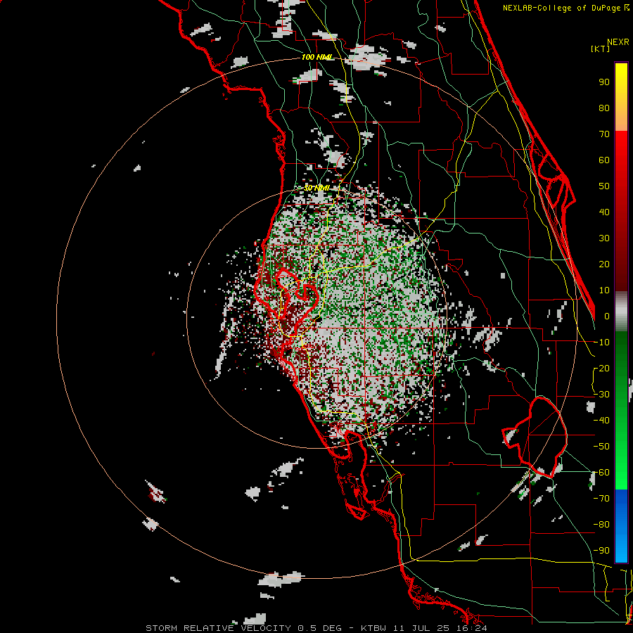
Task: Click the KTBW station identifier in the footer
Action: 374,628
